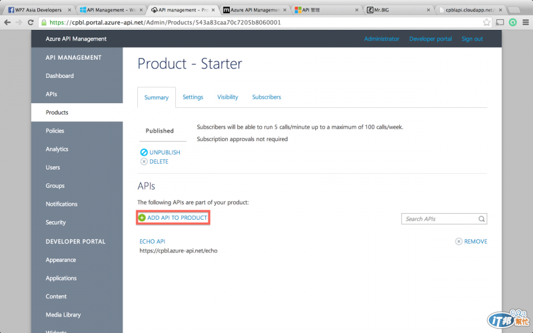533x333 pixels.
Task: Click REMOVE for Echo API
Action: [476, 242]
